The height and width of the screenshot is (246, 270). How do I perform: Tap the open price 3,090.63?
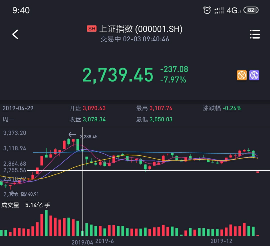(x=94, y=108)
